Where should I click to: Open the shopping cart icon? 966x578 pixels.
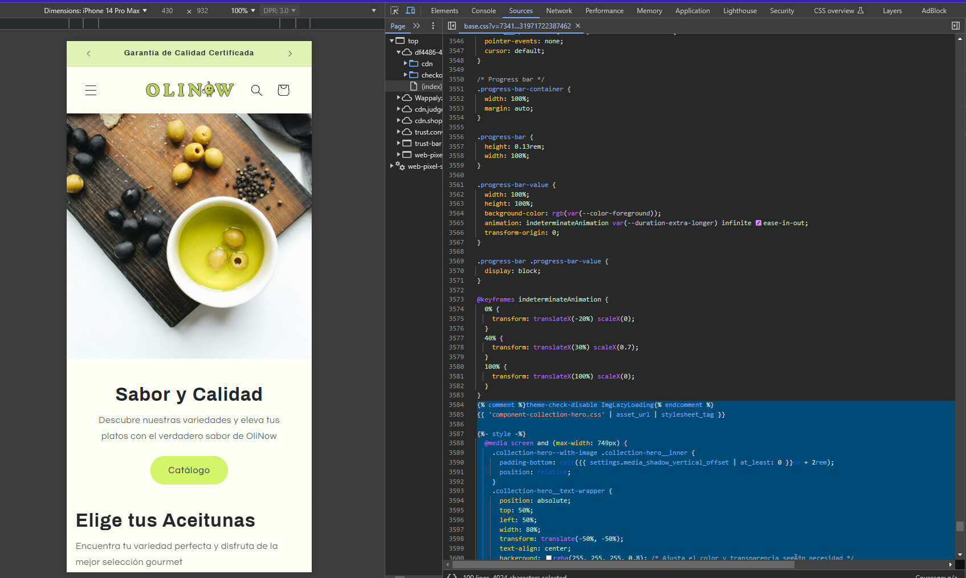pyautogui.click(x=283, y=90)
